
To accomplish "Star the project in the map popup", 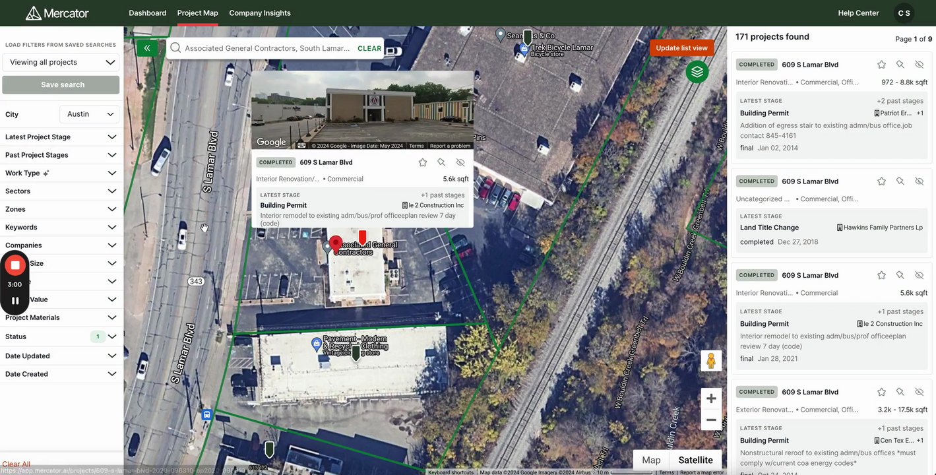I will tap(423, 162).
